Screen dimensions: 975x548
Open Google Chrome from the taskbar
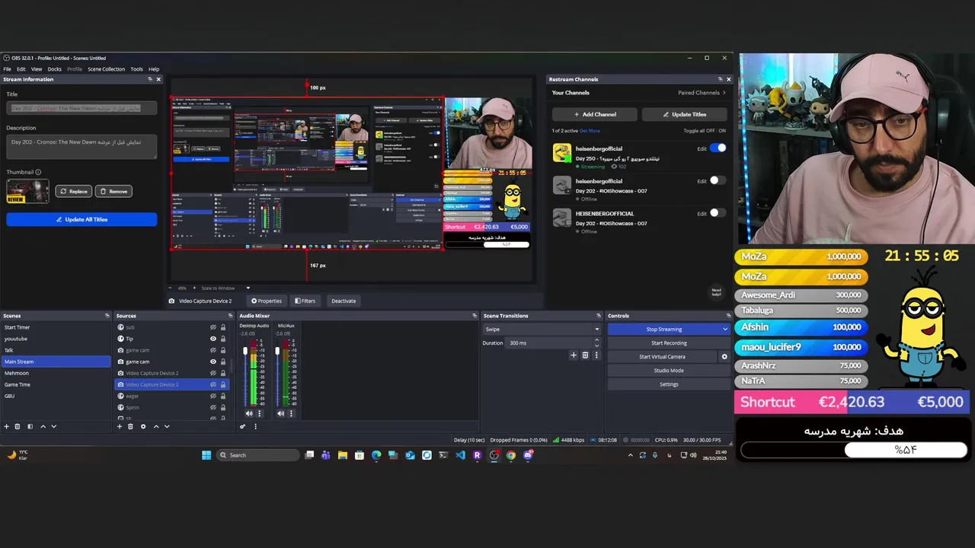511,455
